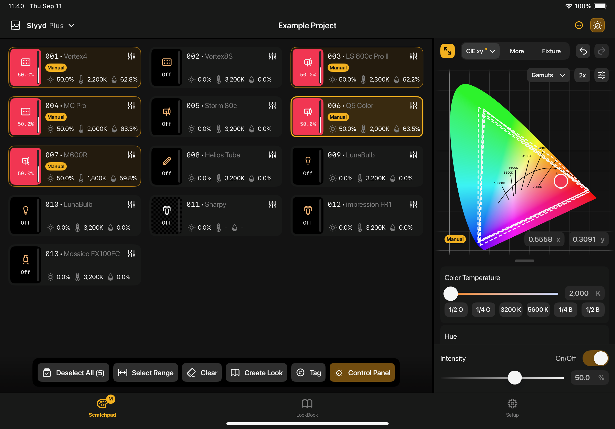The height and width of the screenshot is (429, 615).
Task: Click the ellipsis circle icon in header
Action: (579, 25)
